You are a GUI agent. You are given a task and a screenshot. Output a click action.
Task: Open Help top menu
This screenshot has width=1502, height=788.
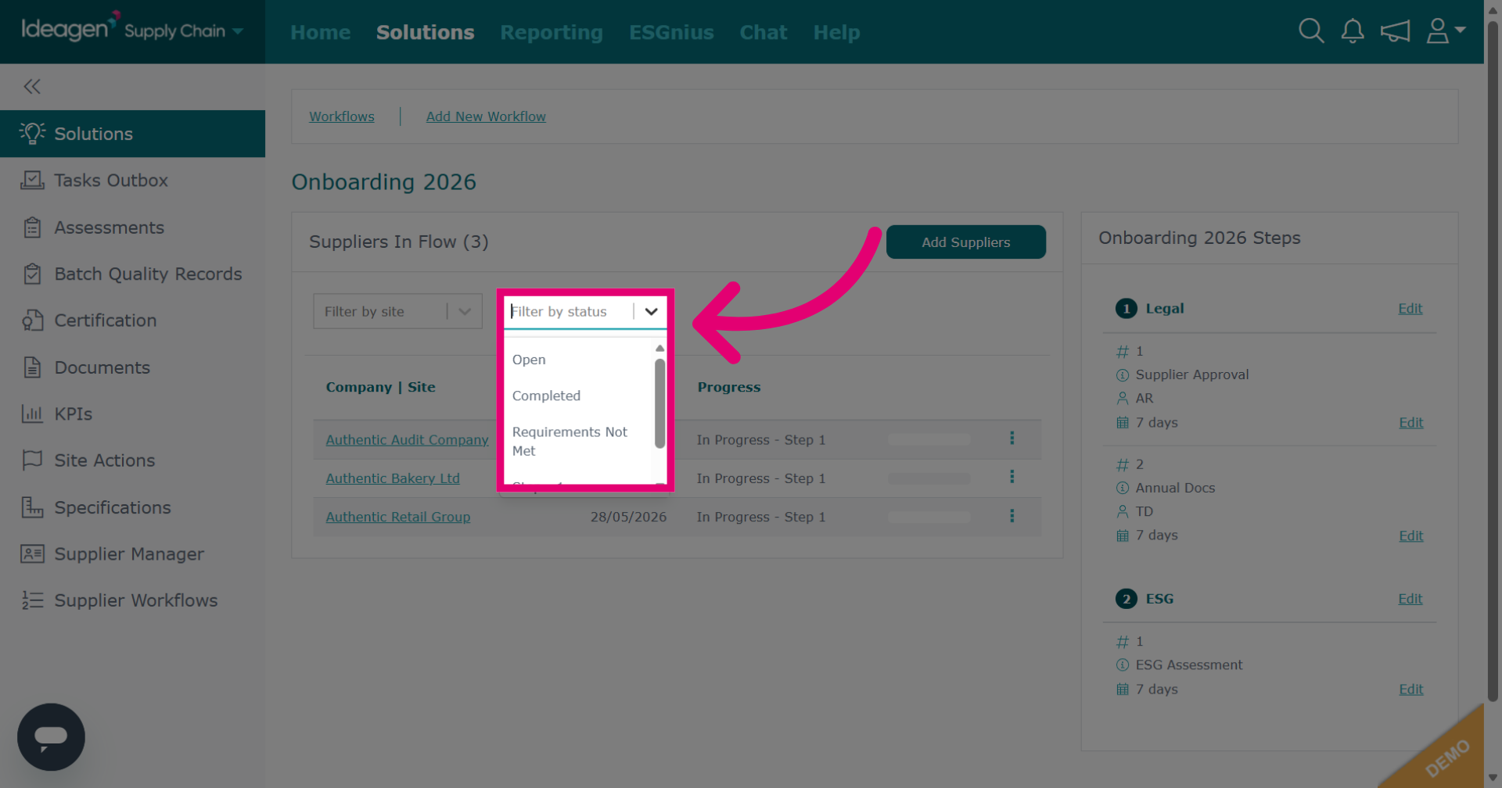[836, 32]
